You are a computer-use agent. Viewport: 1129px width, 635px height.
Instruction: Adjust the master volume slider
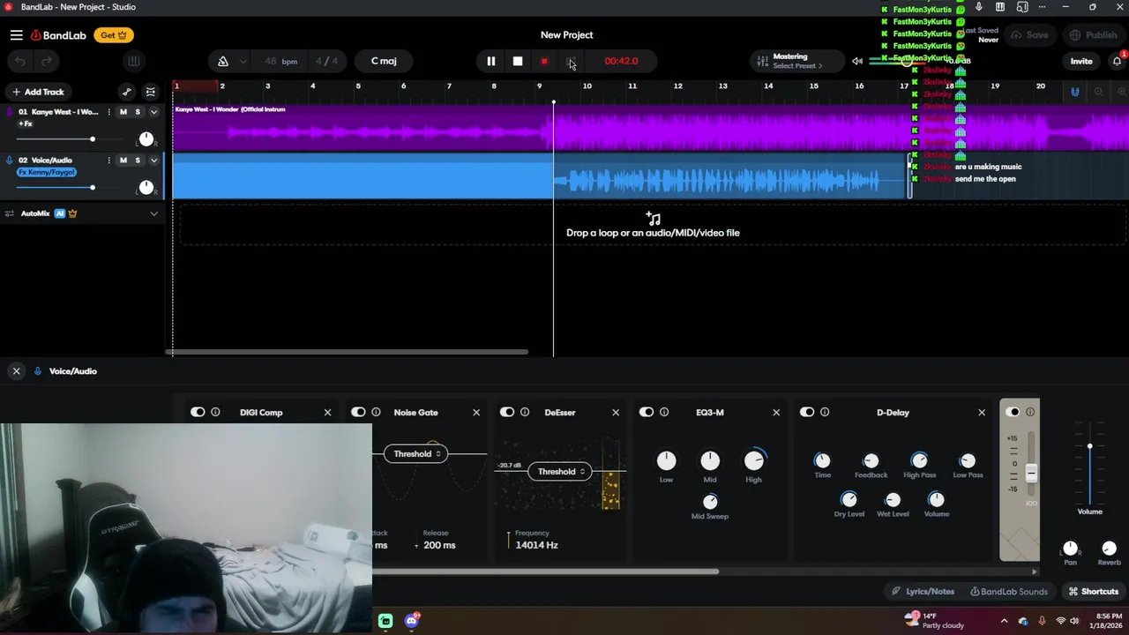(x=906, y=61)
